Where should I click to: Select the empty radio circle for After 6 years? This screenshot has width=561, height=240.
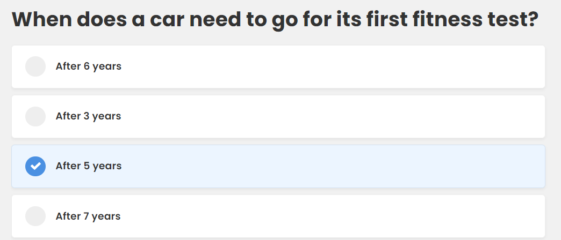tap(35, 66)
